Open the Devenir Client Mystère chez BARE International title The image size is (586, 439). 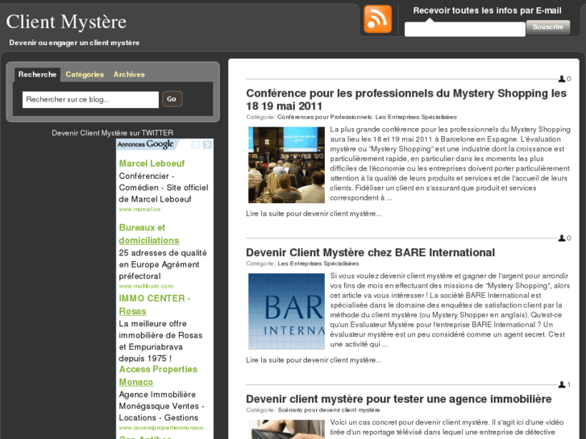pyautogui.click(x=370, y=253)
